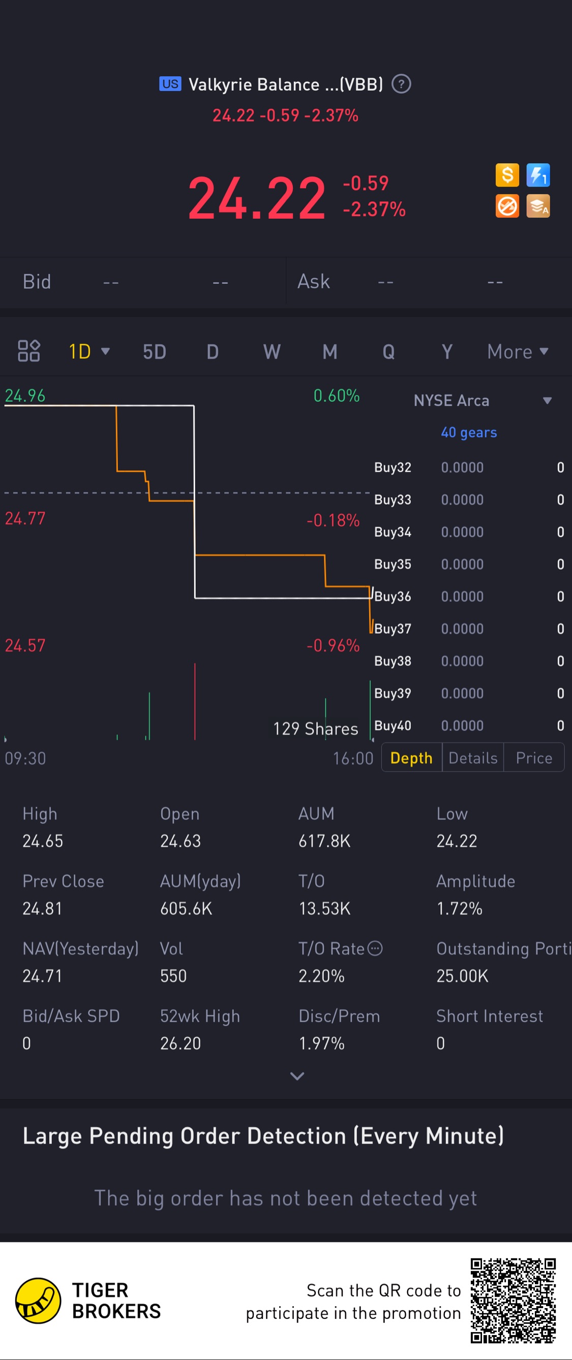572x1360 pixels.
Task: Tap the Valkyrie Balance (VBB) title
Action: click(x=285, y=84)
